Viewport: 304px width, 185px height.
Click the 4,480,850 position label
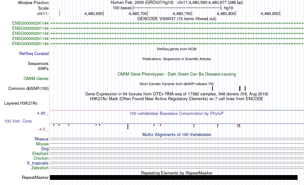(270, 13)
